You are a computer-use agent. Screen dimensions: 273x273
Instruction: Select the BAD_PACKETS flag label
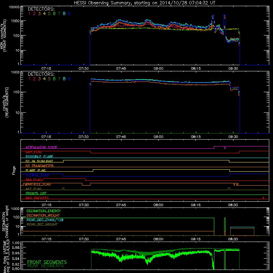click(37, 198)
